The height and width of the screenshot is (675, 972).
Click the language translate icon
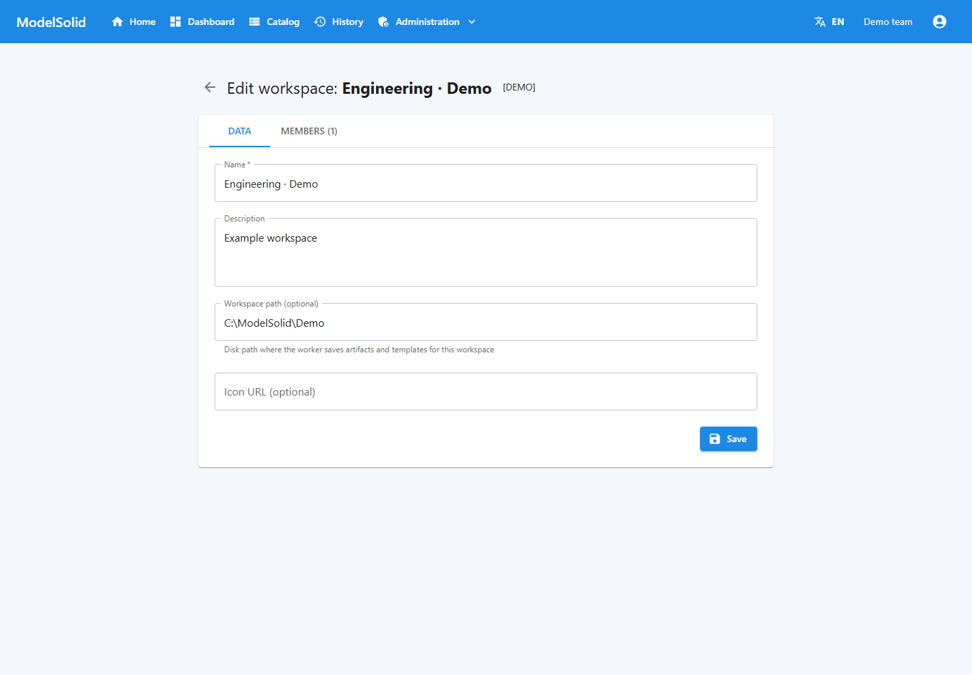820,22
